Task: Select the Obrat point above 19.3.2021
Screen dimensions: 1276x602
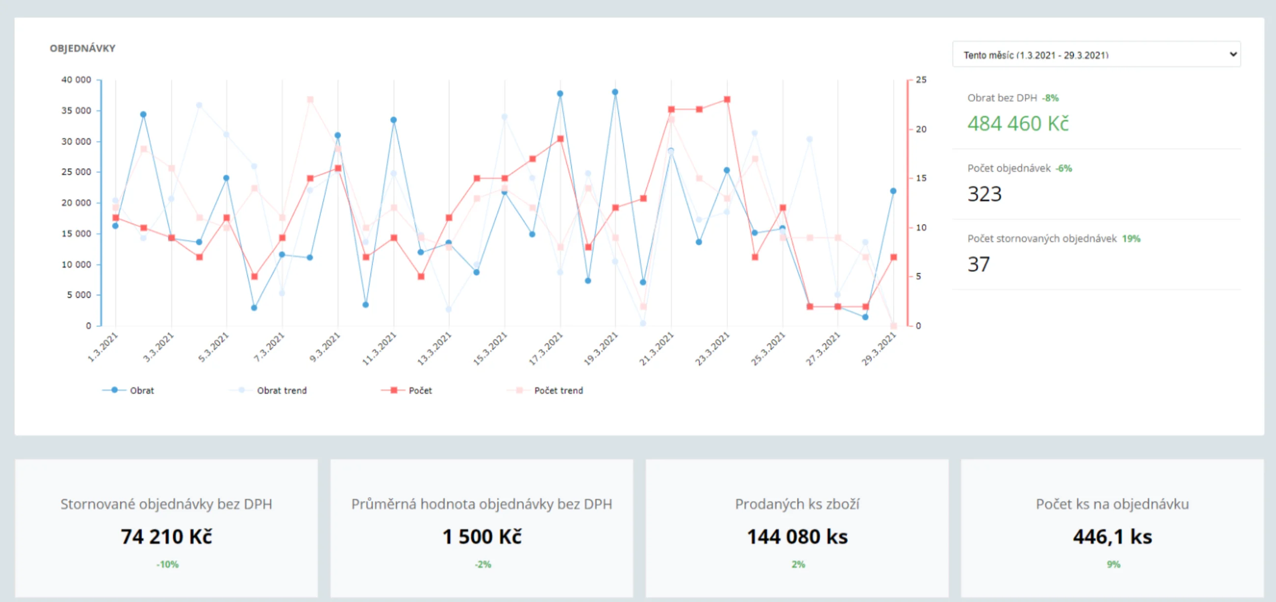Action: click(615, 92)
